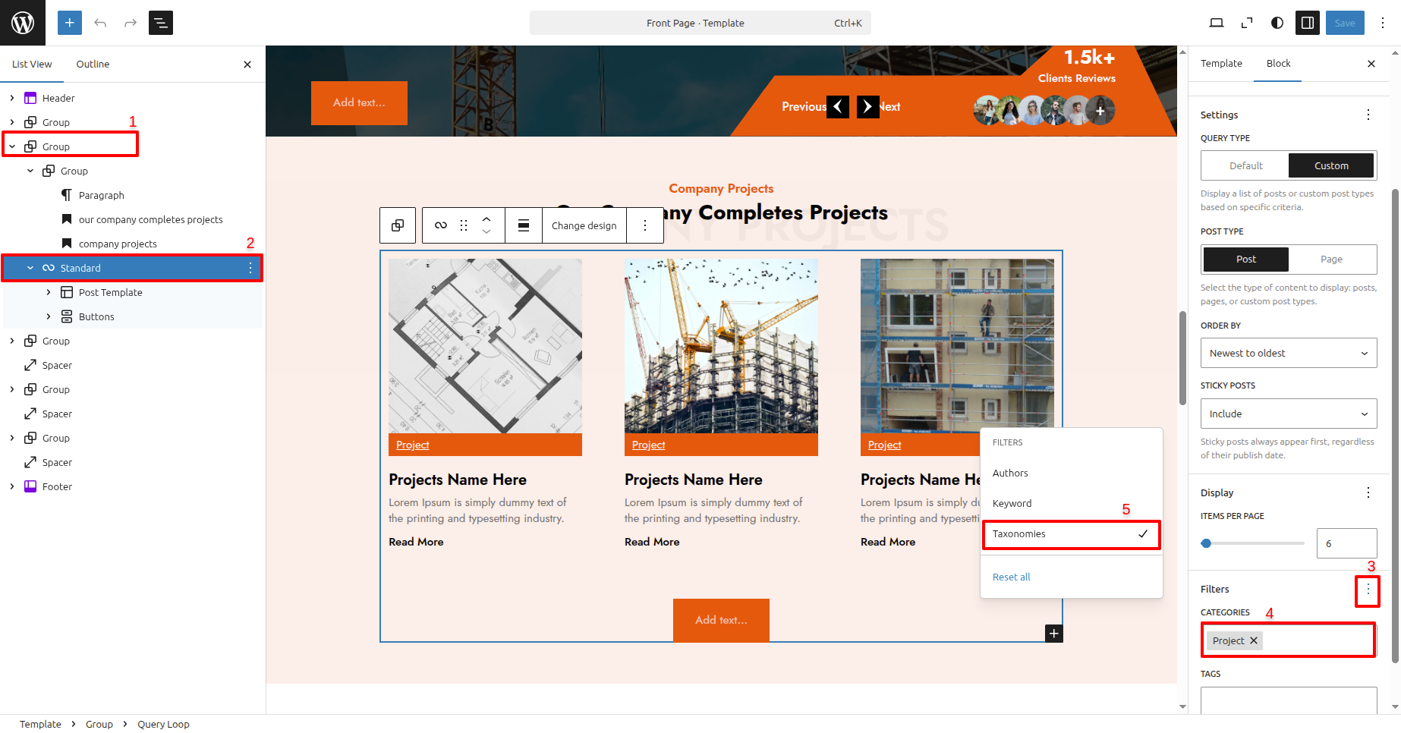Open the Sticky Posts dropdown
The image size is (1401, 733).
[x=1288, y=414]
